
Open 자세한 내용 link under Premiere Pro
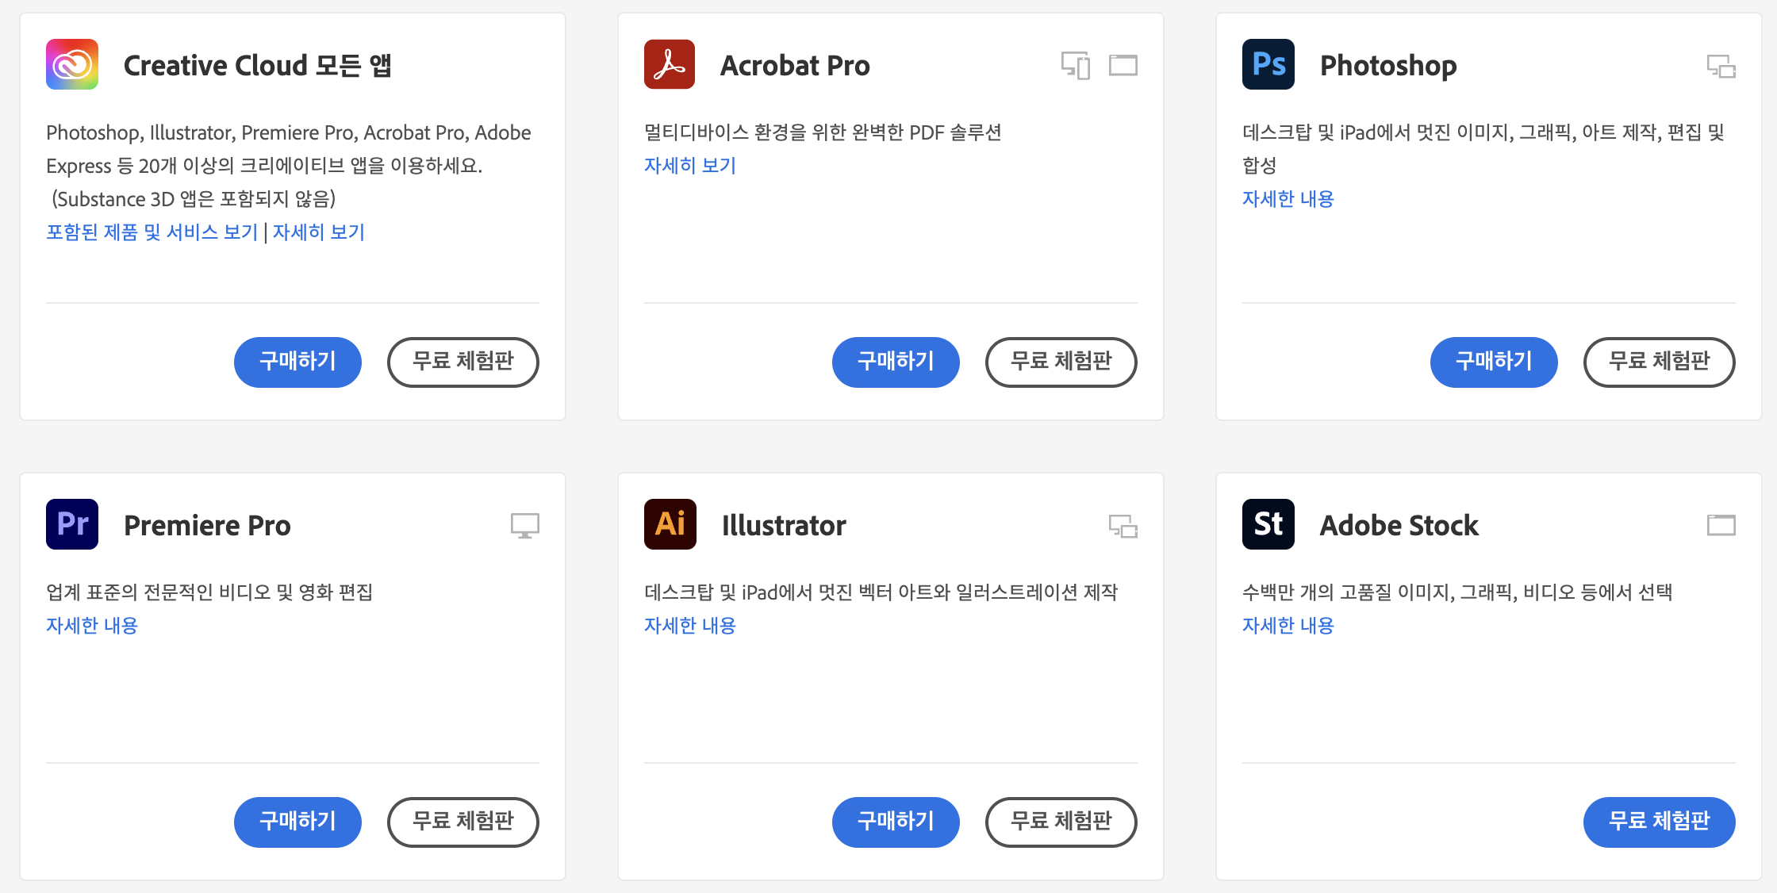coord(92,626)
